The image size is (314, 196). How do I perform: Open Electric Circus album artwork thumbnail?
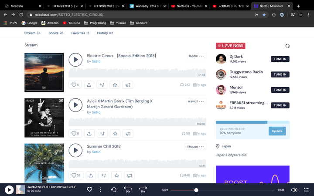point(44,72)
